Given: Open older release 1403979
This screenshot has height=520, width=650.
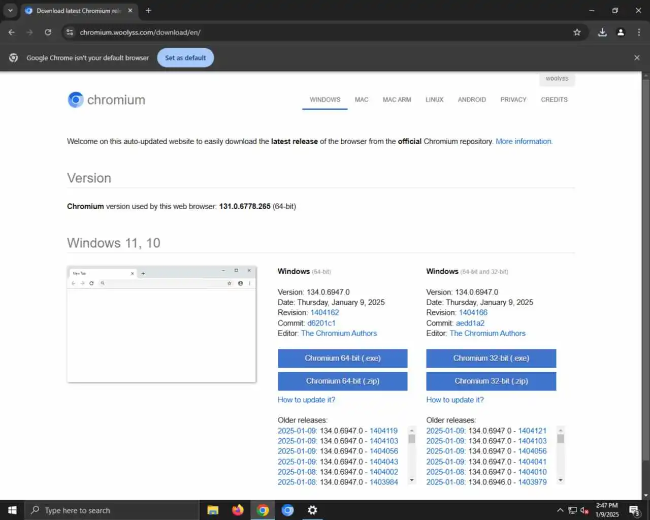Looking at the screenshot, I should pos(532,482).
